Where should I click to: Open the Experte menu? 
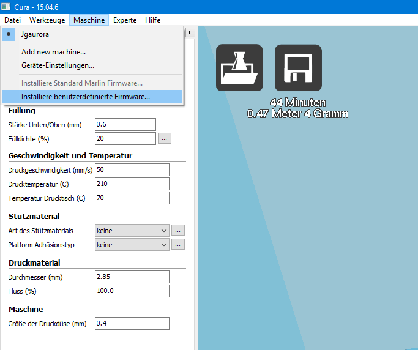tap(125, 20)
